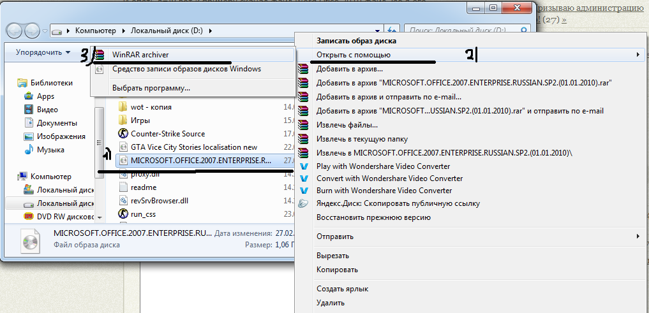Screen dimensions: 649x313
Task: Click Wondershare icon beside Burn entry
Action: [x=304, y=191]
